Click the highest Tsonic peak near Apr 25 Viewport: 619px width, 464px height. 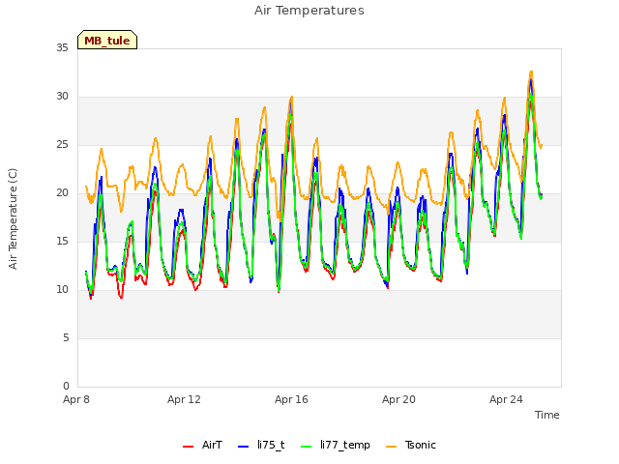click(x=531, y=72)
